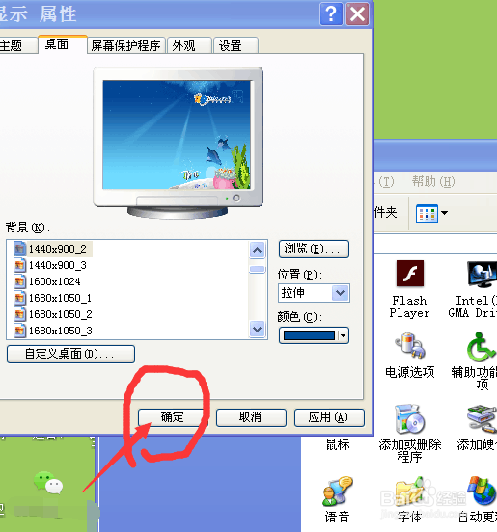Screen dimensions: 497x532
Task: Select 1680x1050_2 in background list
Action: (x=60, y=314)
